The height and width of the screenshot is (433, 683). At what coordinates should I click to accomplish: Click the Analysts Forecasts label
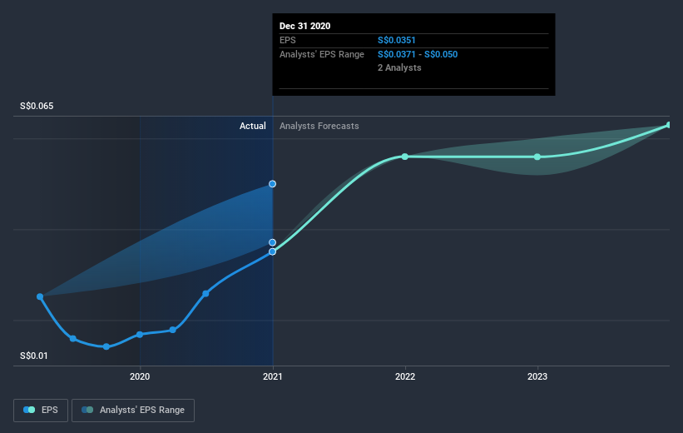point(319,126)
